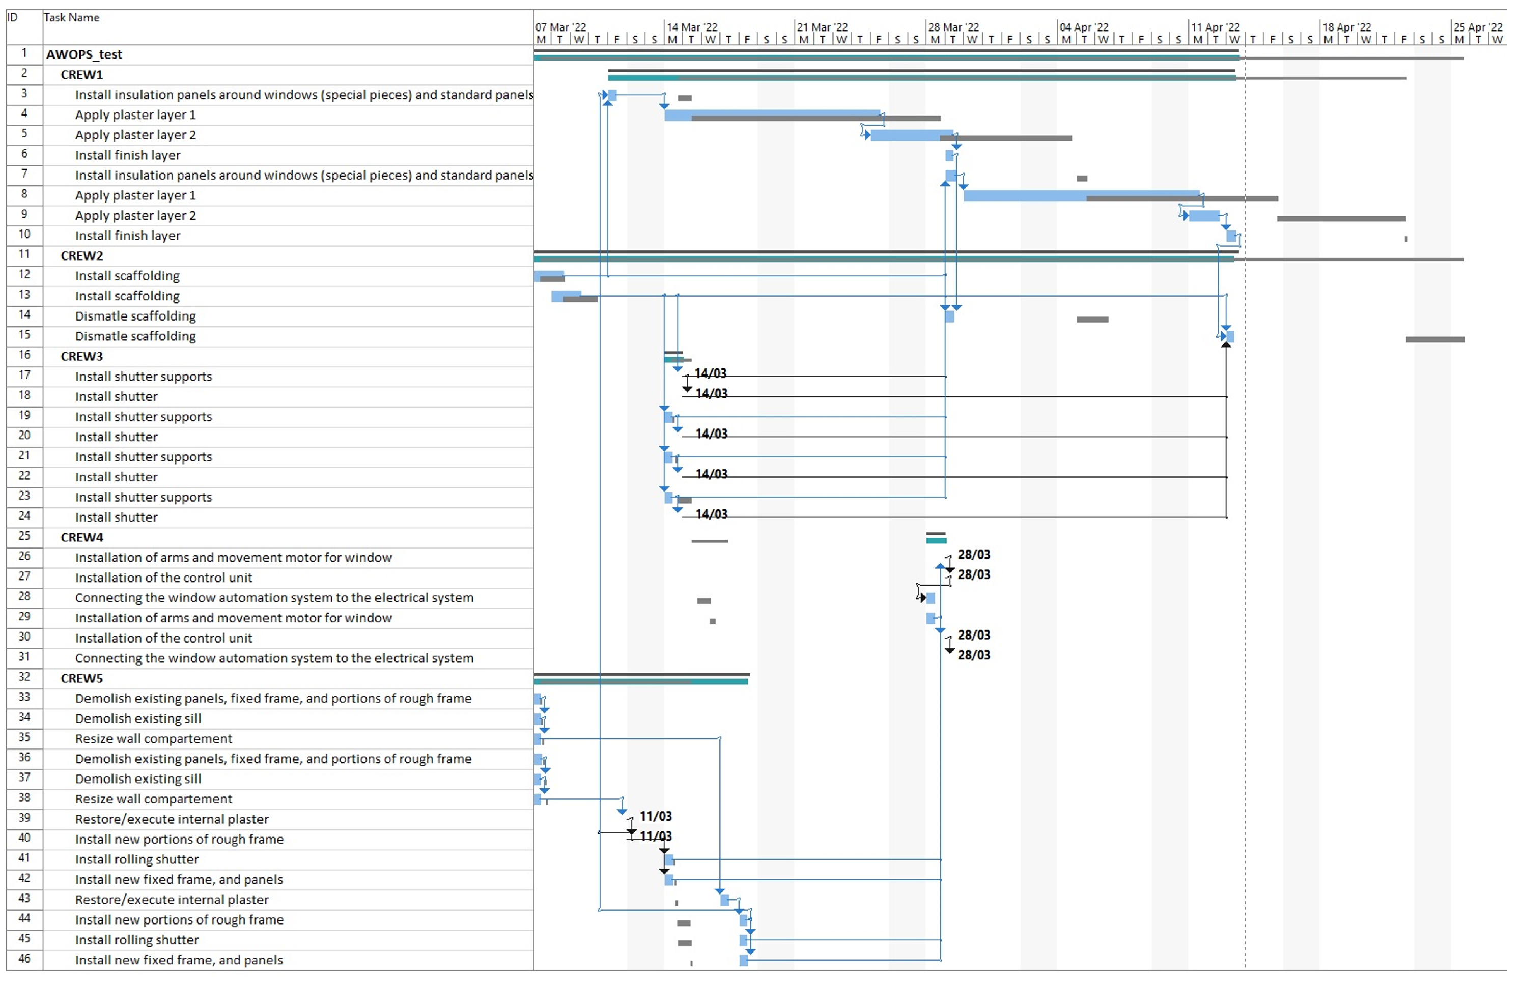This screenshot has height=981, width=1522.
Task: Select the CREW2 summary task name
Action: pos(81,255)
